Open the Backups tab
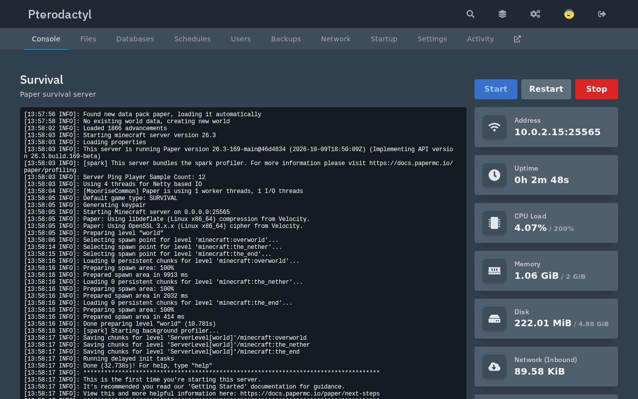Viewport: 638px width, 399px height. (x=286, y=39)
